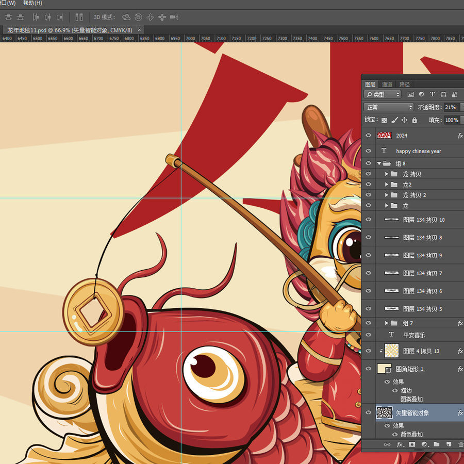
Task: Filter layers by adjustment layer type
Action: click(421, 94)
